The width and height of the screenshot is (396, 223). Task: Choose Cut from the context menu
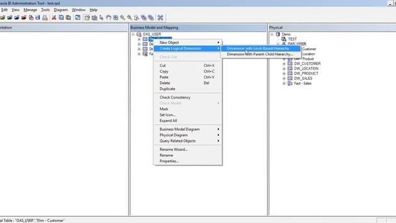pyautogui.click(x=188, y=66)
